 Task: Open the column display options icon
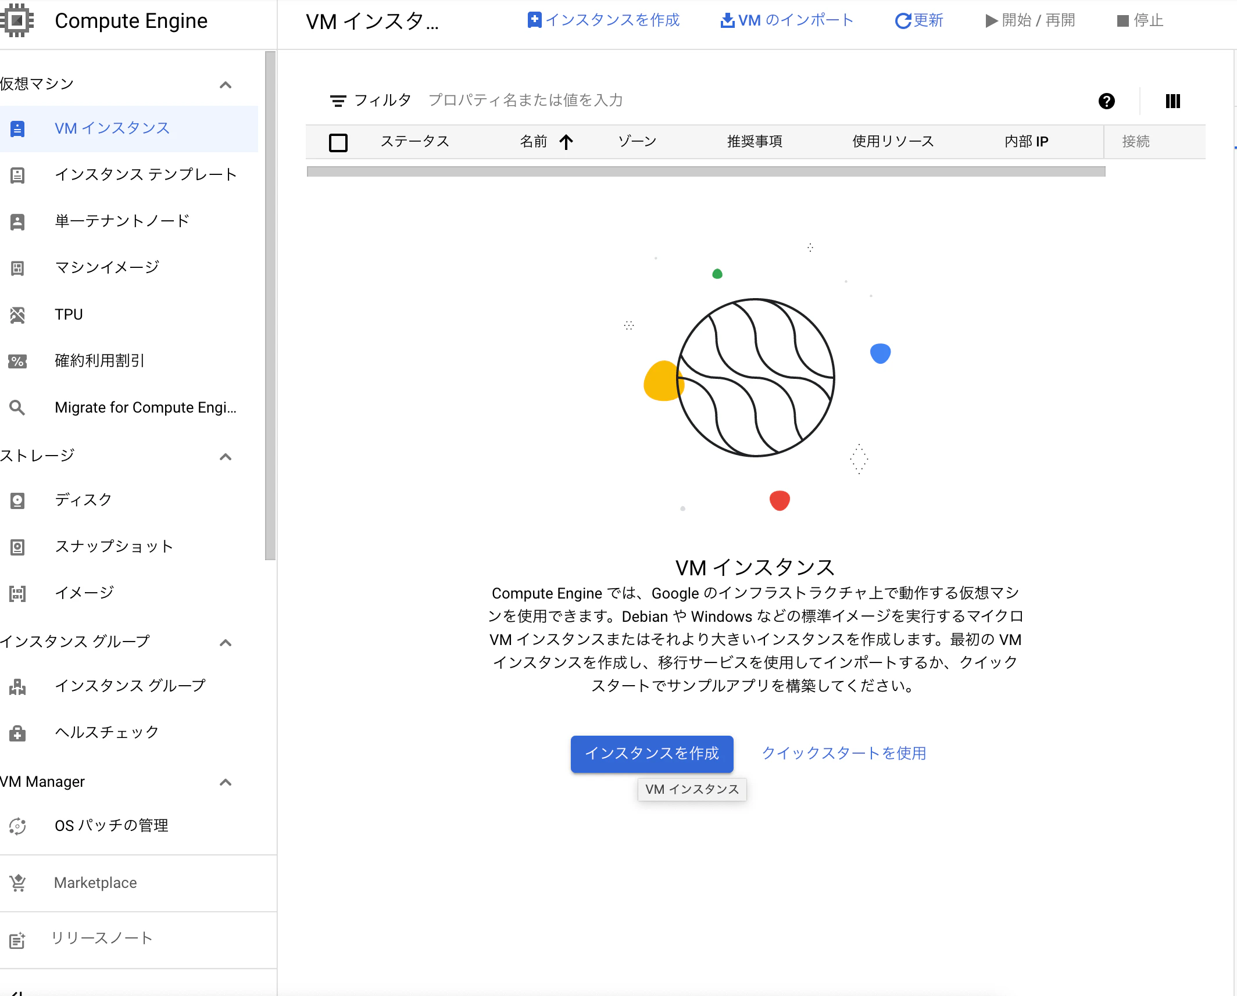(x=1172, y=101)
